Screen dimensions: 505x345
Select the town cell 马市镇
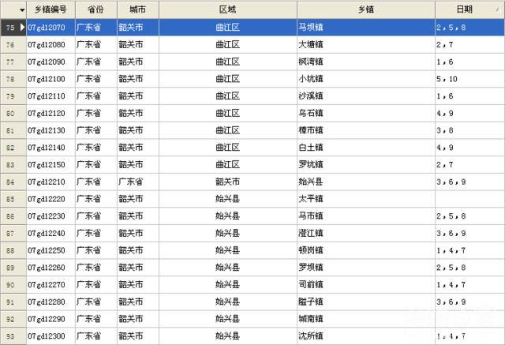[366, 216]
